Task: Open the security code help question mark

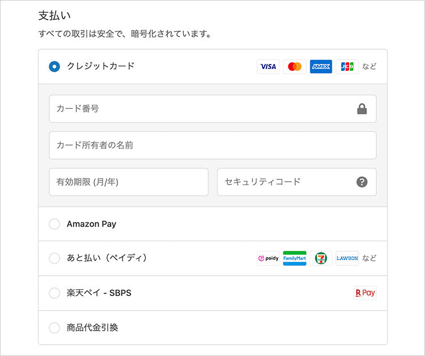Action: (x=362, y=182)
